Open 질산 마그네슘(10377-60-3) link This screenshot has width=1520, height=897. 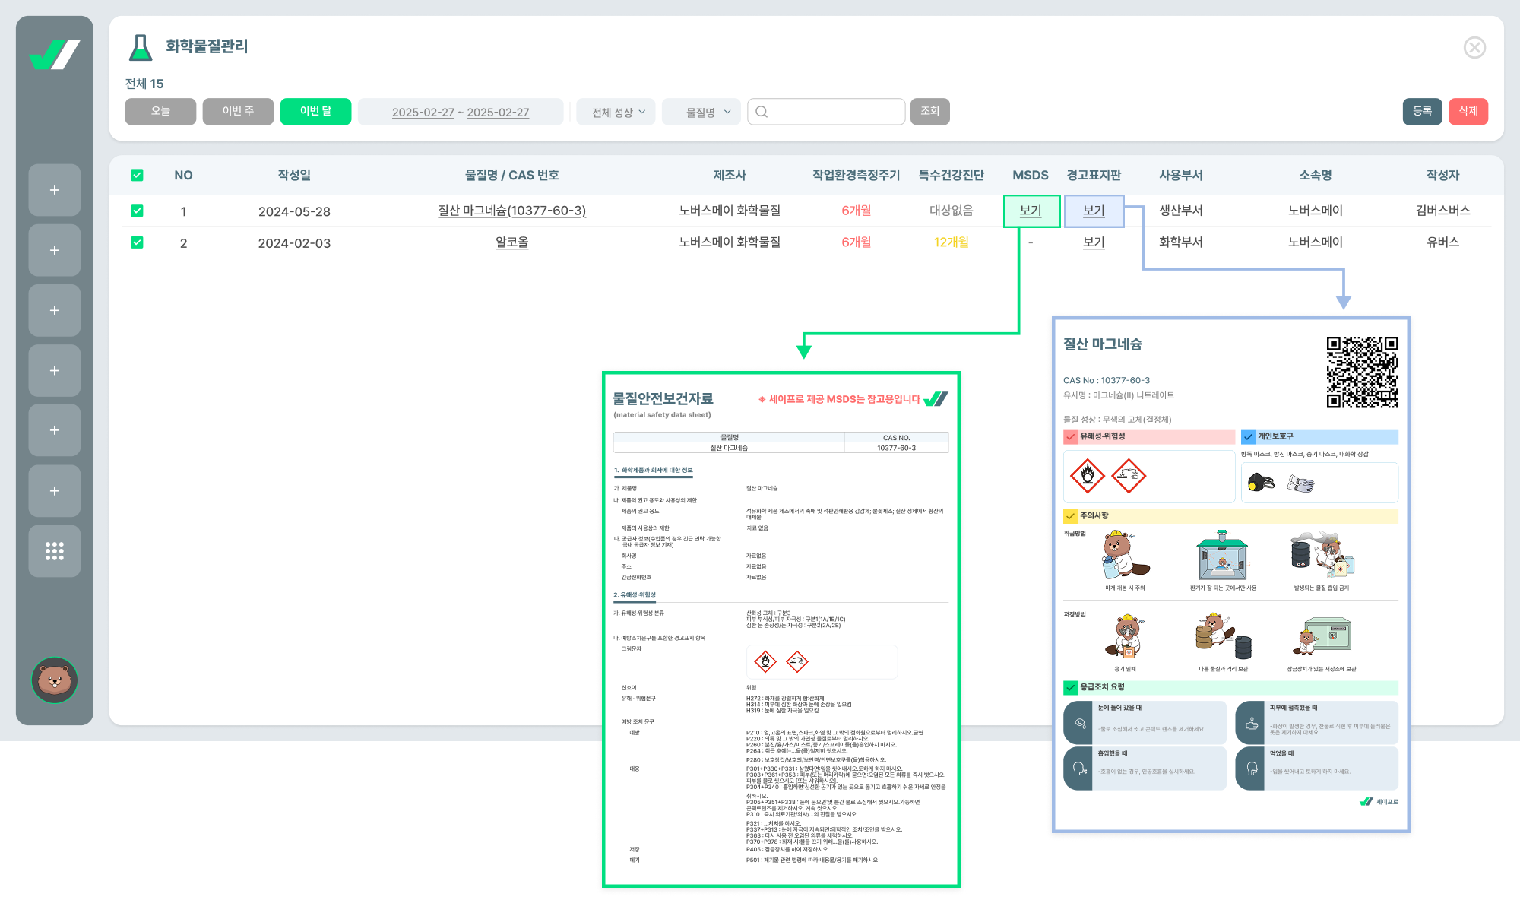pyautogui.click(x=511, y=211)
